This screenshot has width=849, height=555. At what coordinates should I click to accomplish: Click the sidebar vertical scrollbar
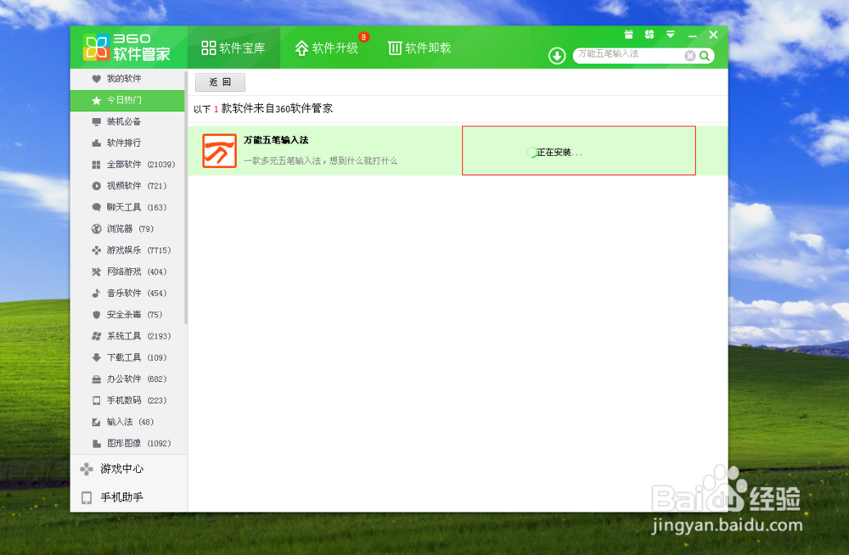click(x=186, y=198)
